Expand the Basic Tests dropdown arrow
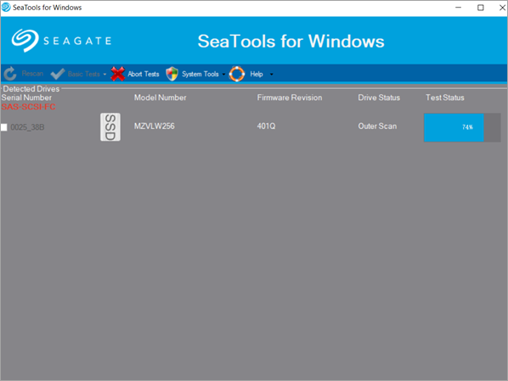Image resolution: width=508 pixels, height=381 pixels. pos(104,74)
